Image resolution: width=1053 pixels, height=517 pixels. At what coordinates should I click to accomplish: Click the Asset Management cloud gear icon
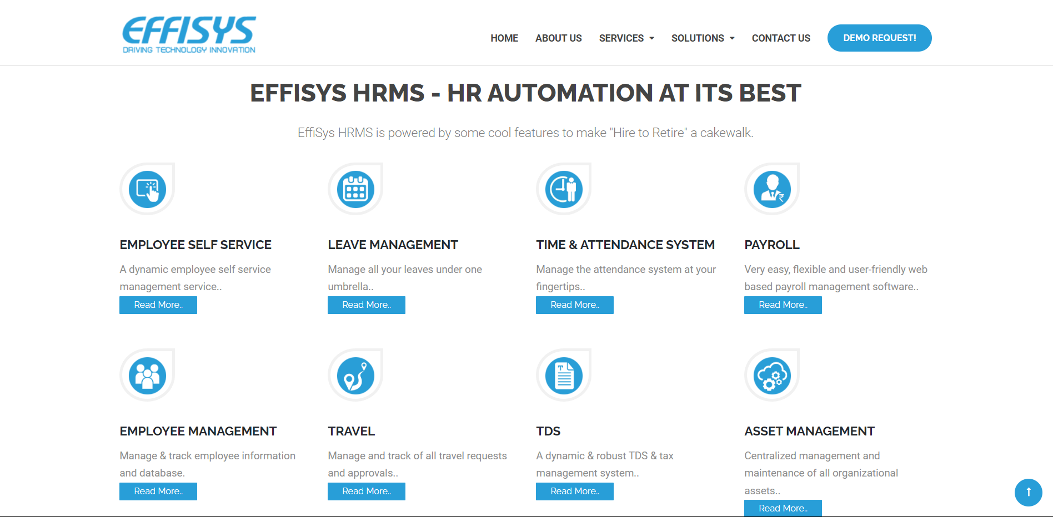[772, 376]
